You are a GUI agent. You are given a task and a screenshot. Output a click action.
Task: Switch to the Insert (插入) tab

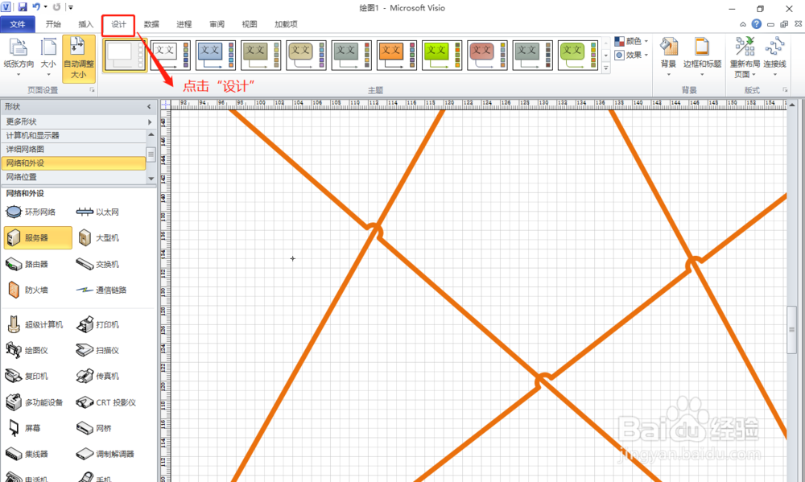tap(86, 24)
